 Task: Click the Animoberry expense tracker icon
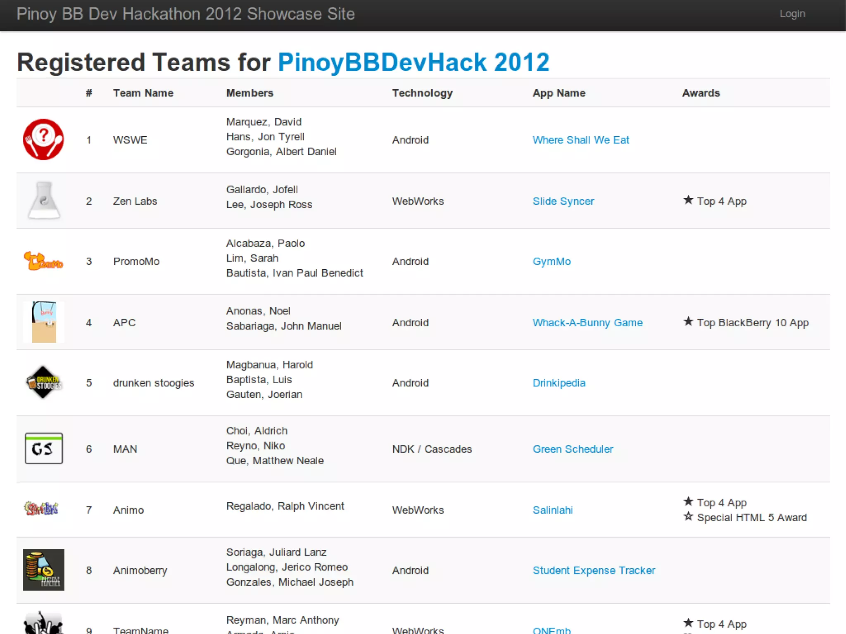click(x=43, y=570)
